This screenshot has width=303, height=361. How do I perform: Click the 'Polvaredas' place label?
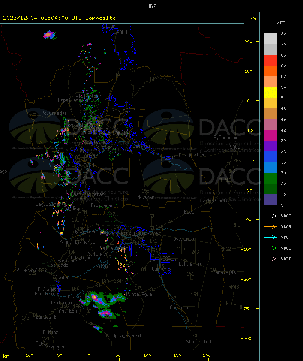click(x=54, y=113)
